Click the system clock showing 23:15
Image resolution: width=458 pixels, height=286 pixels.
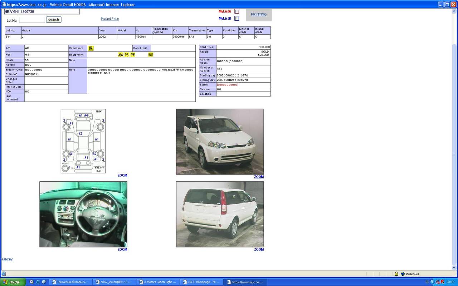pyautogui.click(x=450, y=282)
